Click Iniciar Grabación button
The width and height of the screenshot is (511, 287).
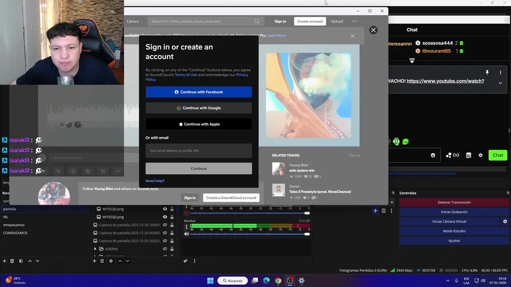coord(454,212)
